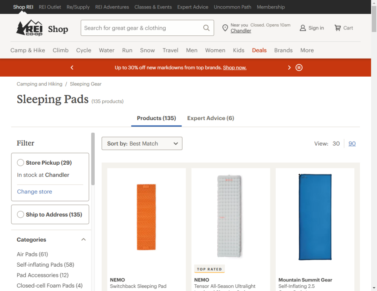The width and height of the screenshot is (377, 291).
Task: Click the Filter panel scrollbar
Action: click(x=93, y=159)
